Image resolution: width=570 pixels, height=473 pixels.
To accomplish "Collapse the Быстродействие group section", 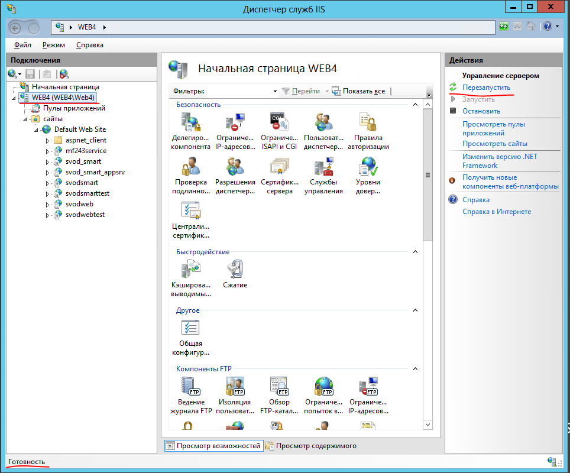I will 415,252.
